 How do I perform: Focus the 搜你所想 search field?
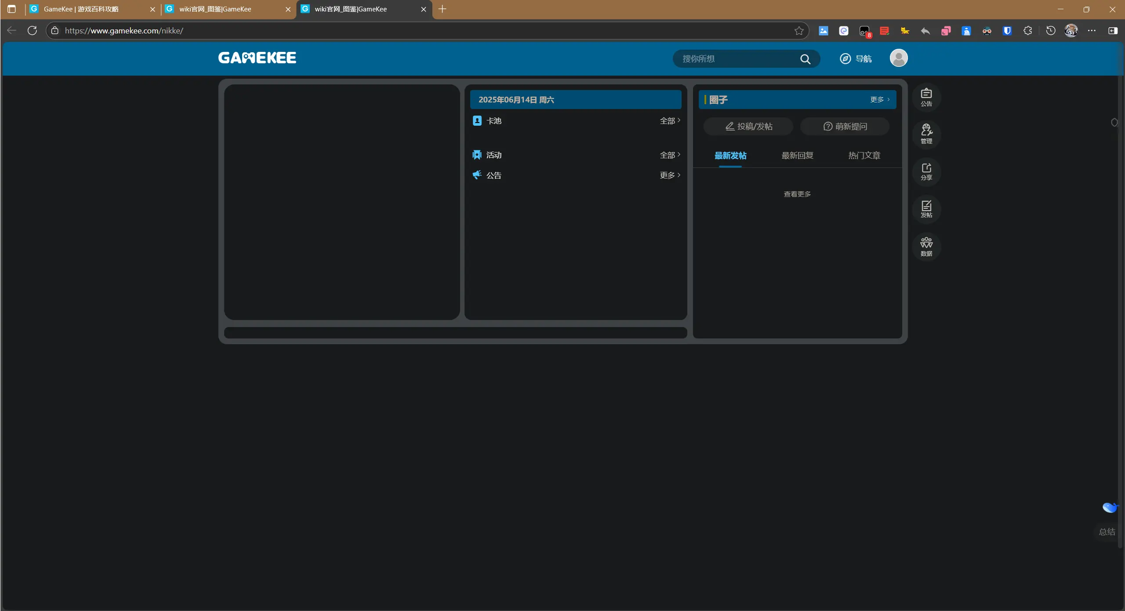pos(734,59)
